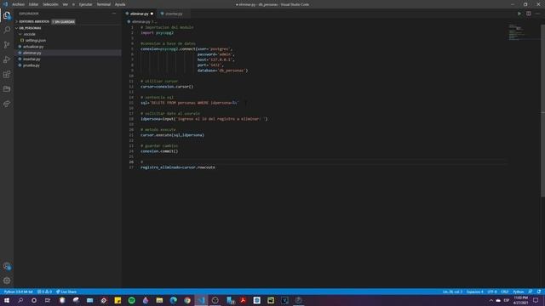Open Windows Action Center notifications
The image size is (545, 306).
coord(536,300)
